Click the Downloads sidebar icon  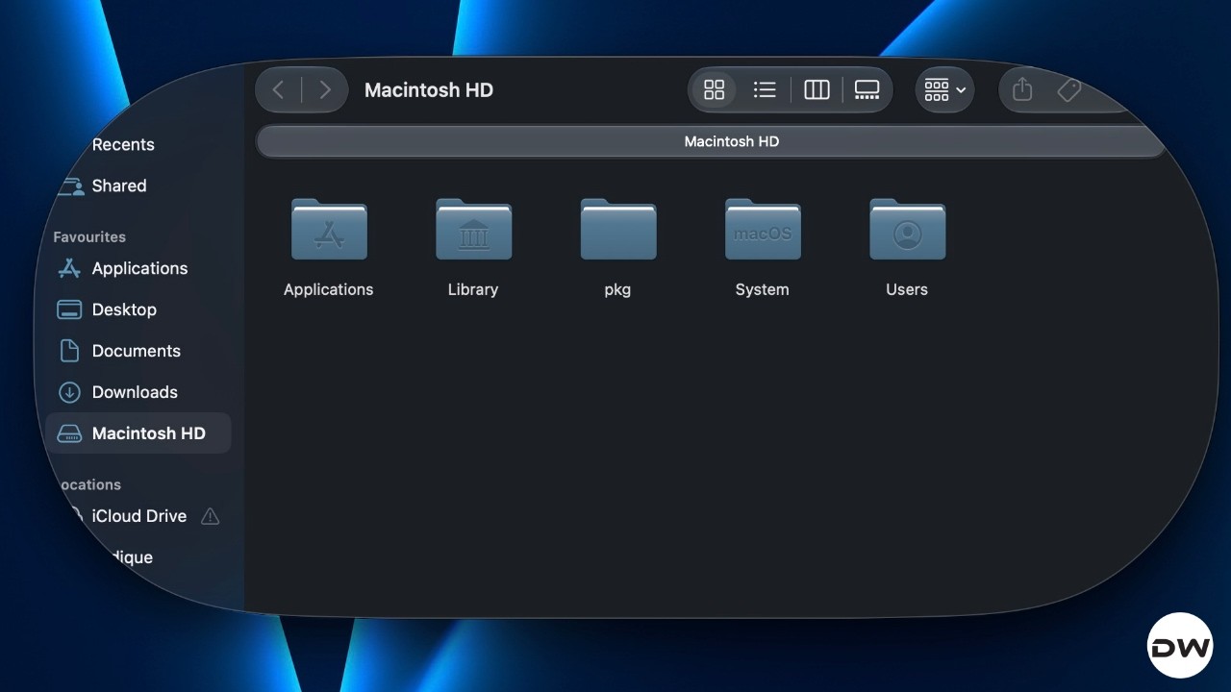coord(69,392)
